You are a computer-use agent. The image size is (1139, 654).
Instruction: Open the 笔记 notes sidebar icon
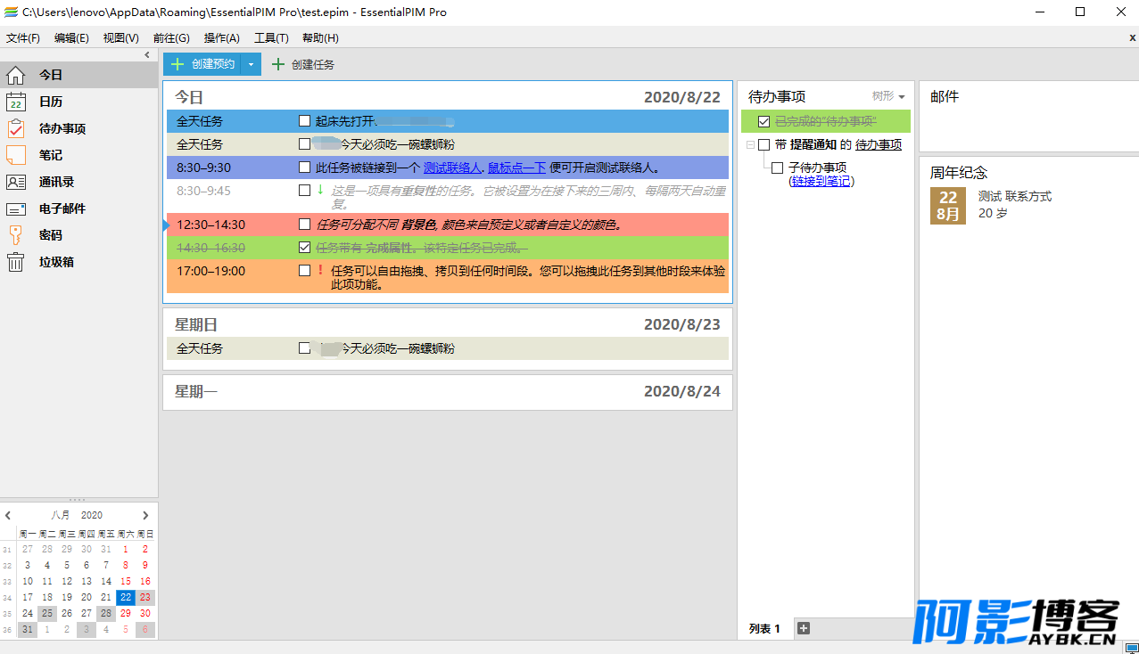[16, 155]
